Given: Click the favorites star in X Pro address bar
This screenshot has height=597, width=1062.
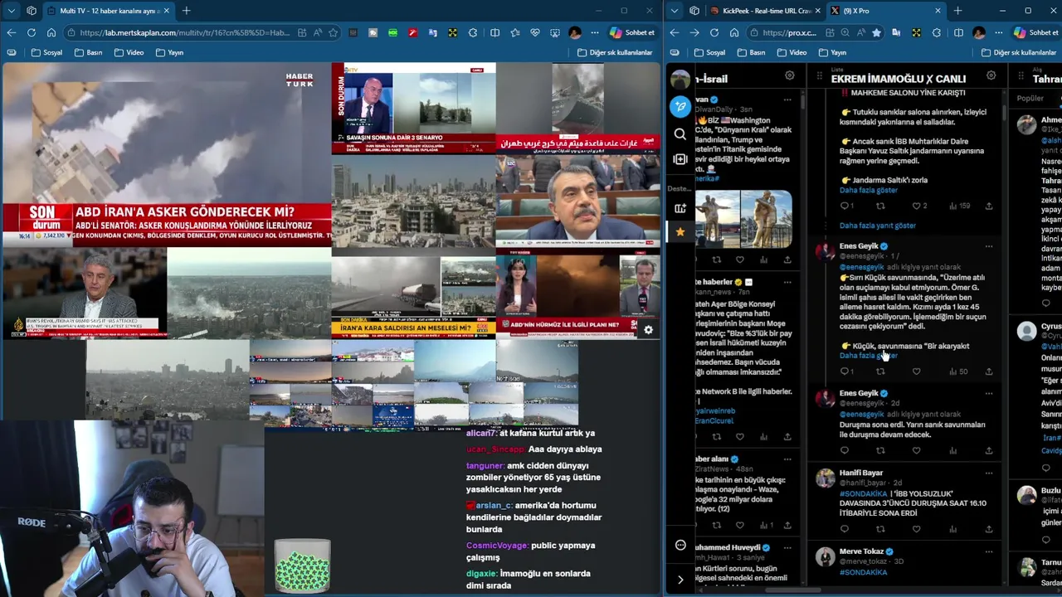Looking at the screenshot, I should click(x=876, y=32).
